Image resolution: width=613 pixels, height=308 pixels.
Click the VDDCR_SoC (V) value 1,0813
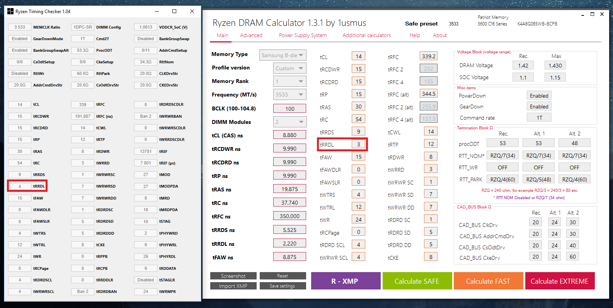146,27
